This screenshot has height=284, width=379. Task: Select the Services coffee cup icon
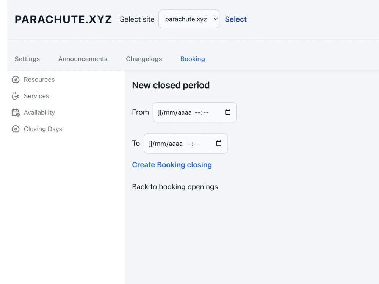[x=15, y=96]
